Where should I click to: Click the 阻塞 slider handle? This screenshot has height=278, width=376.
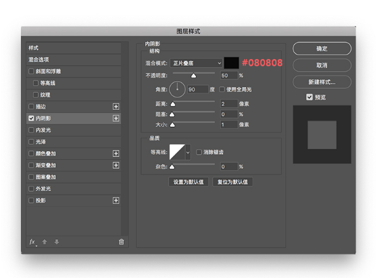pos(172,114)
